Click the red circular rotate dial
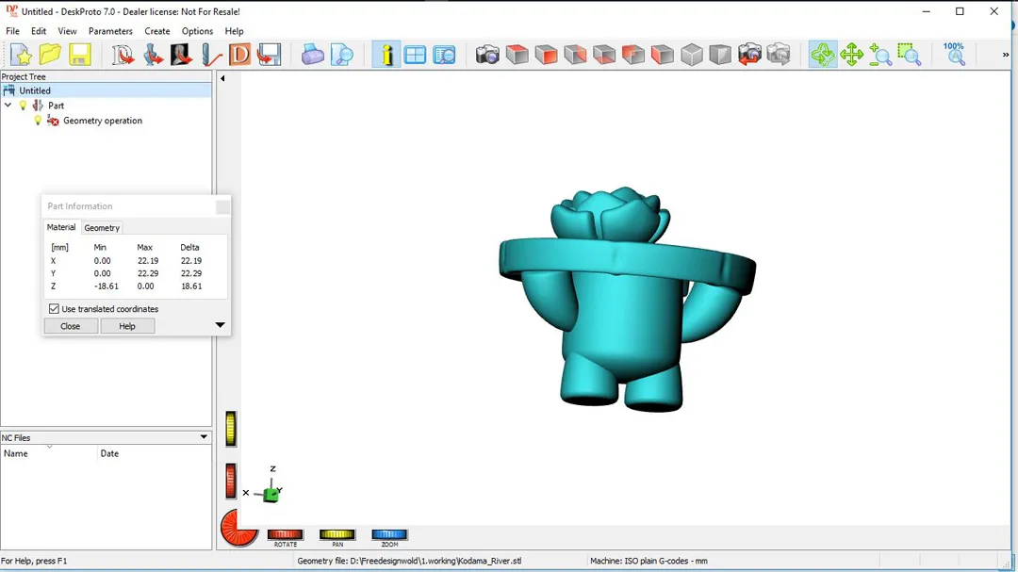Screen dimensions: 1018x572 tap(238, 528)
